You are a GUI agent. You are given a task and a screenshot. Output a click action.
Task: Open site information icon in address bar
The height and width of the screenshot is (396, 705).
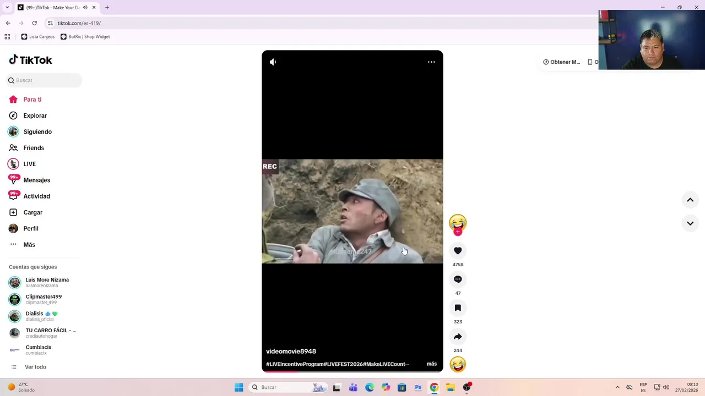[50, 23]
